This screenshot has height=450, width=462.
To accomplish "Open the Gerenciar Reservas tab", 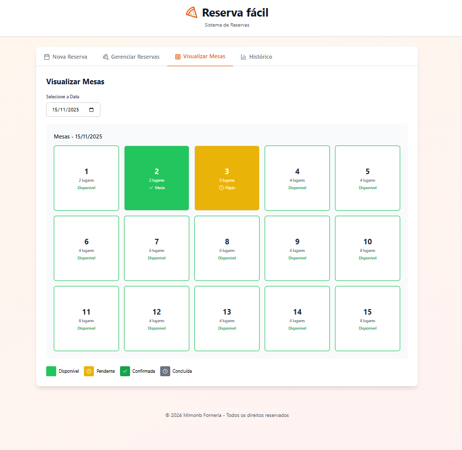I will point(131,57).
